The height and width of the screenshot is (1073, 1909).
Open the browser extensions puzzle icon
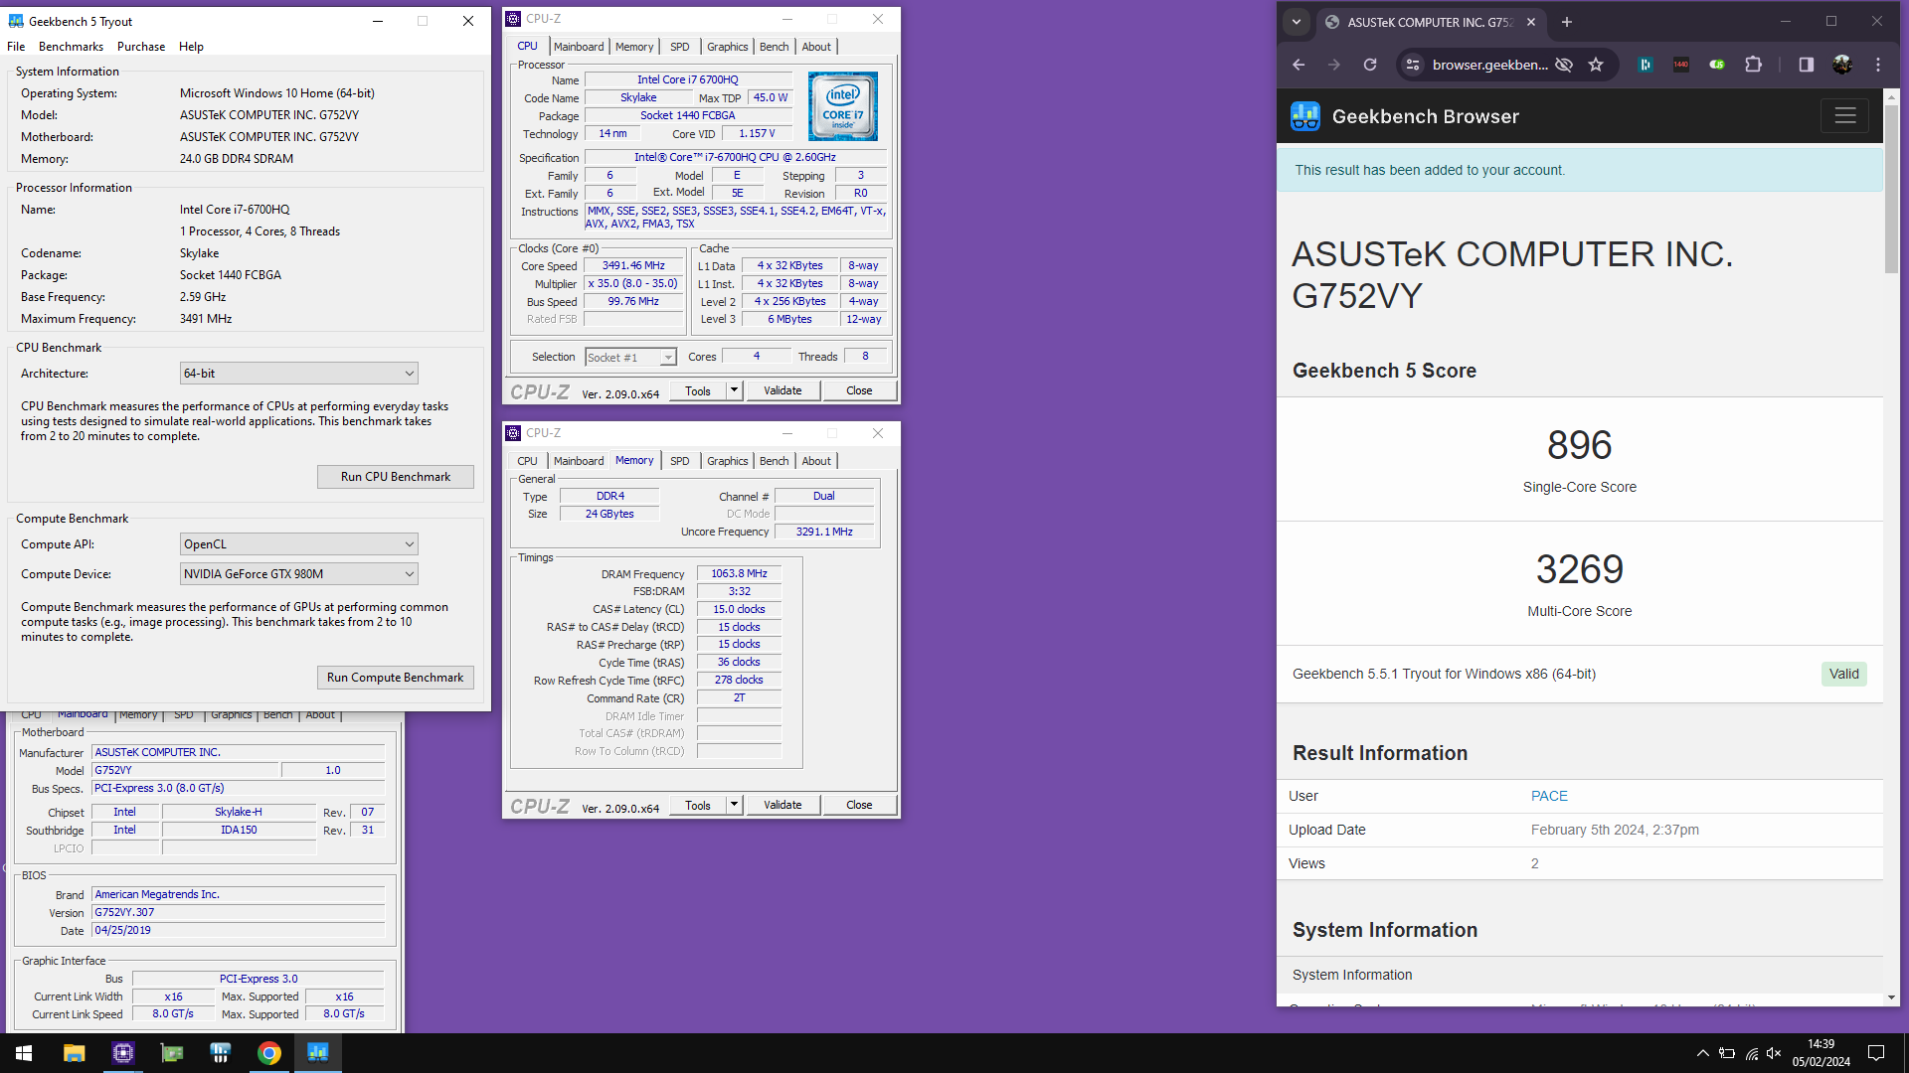click(x=1753, y=65)
